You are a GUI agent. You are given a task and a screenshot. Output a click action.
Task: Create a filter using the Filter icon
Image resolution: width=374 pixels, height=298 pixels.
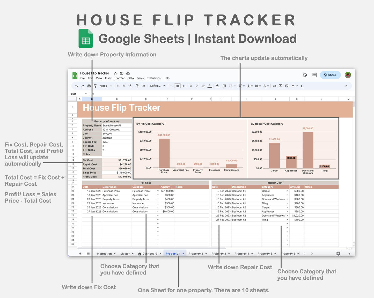(293, 86)
